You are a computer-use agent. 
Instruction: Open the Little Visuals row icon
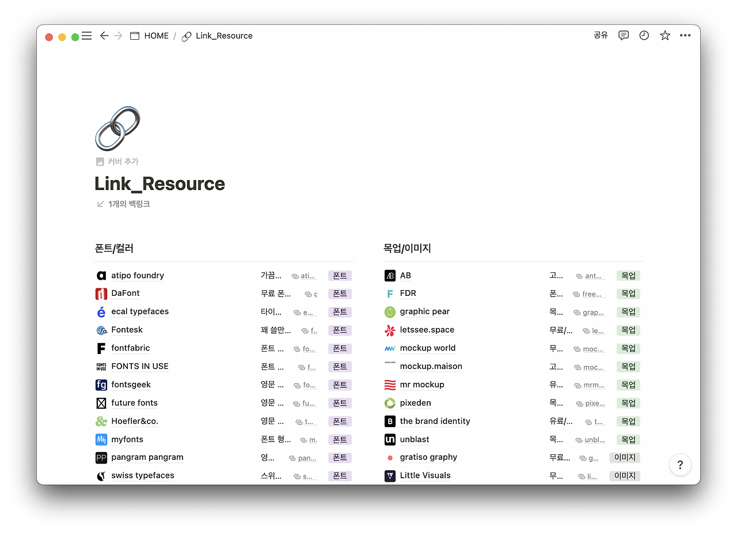(390, 476)
